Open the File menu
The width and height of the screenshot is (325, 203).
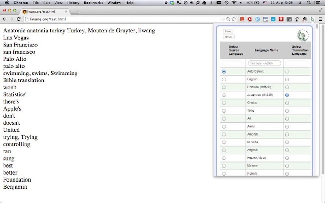coord(36,3)
